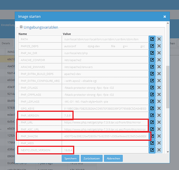This screenshot has height=170, width=179.
Task: Edit the NEXTCLOUD_VERSION variable
Action: (152, 150)
